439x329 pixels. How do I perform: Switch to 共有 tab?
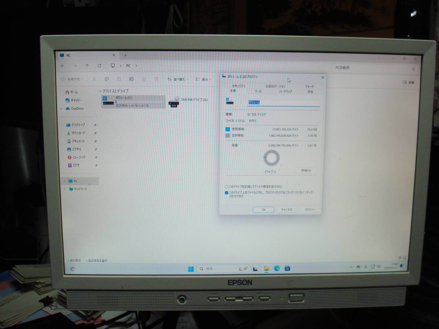click(x=310, y=92)
